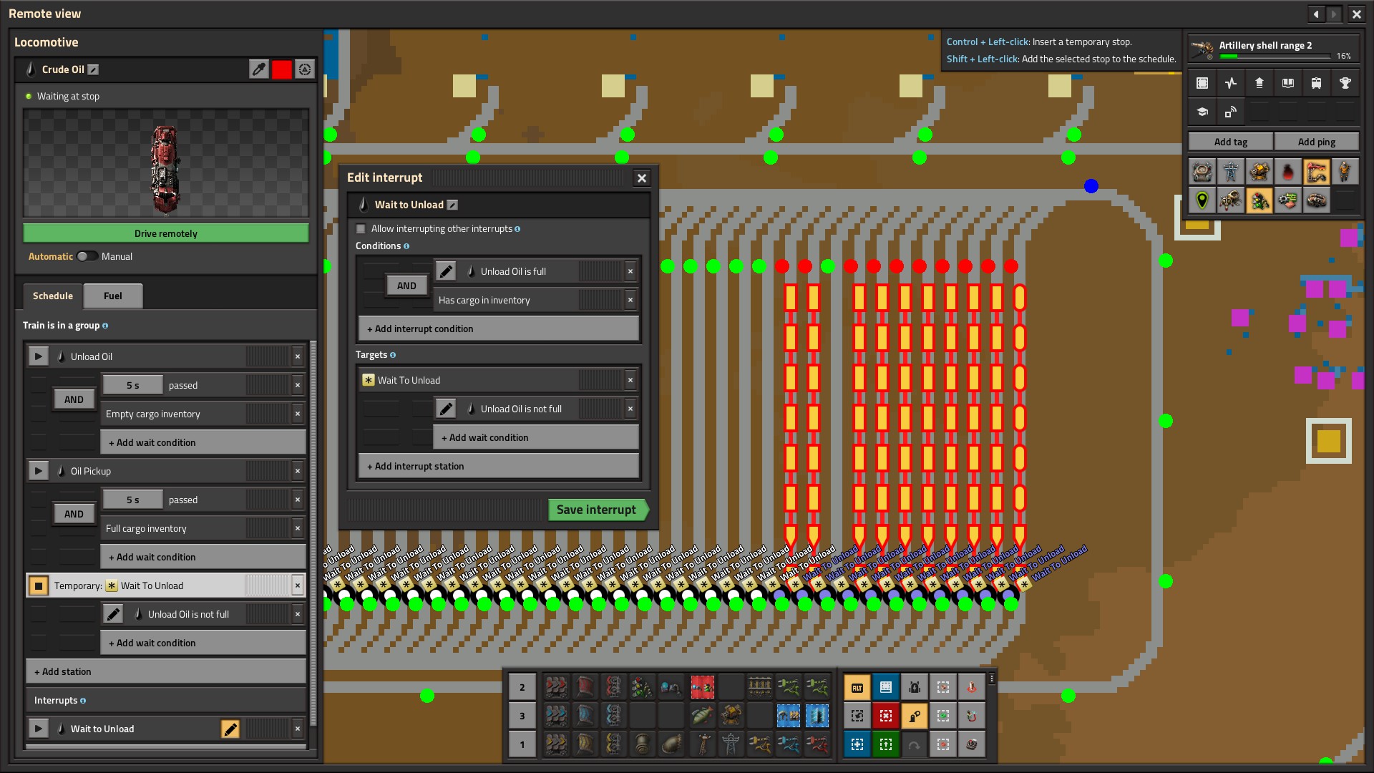Toggle map tags green marker filter
The image size is (1374, 773).
[1202, 200]
